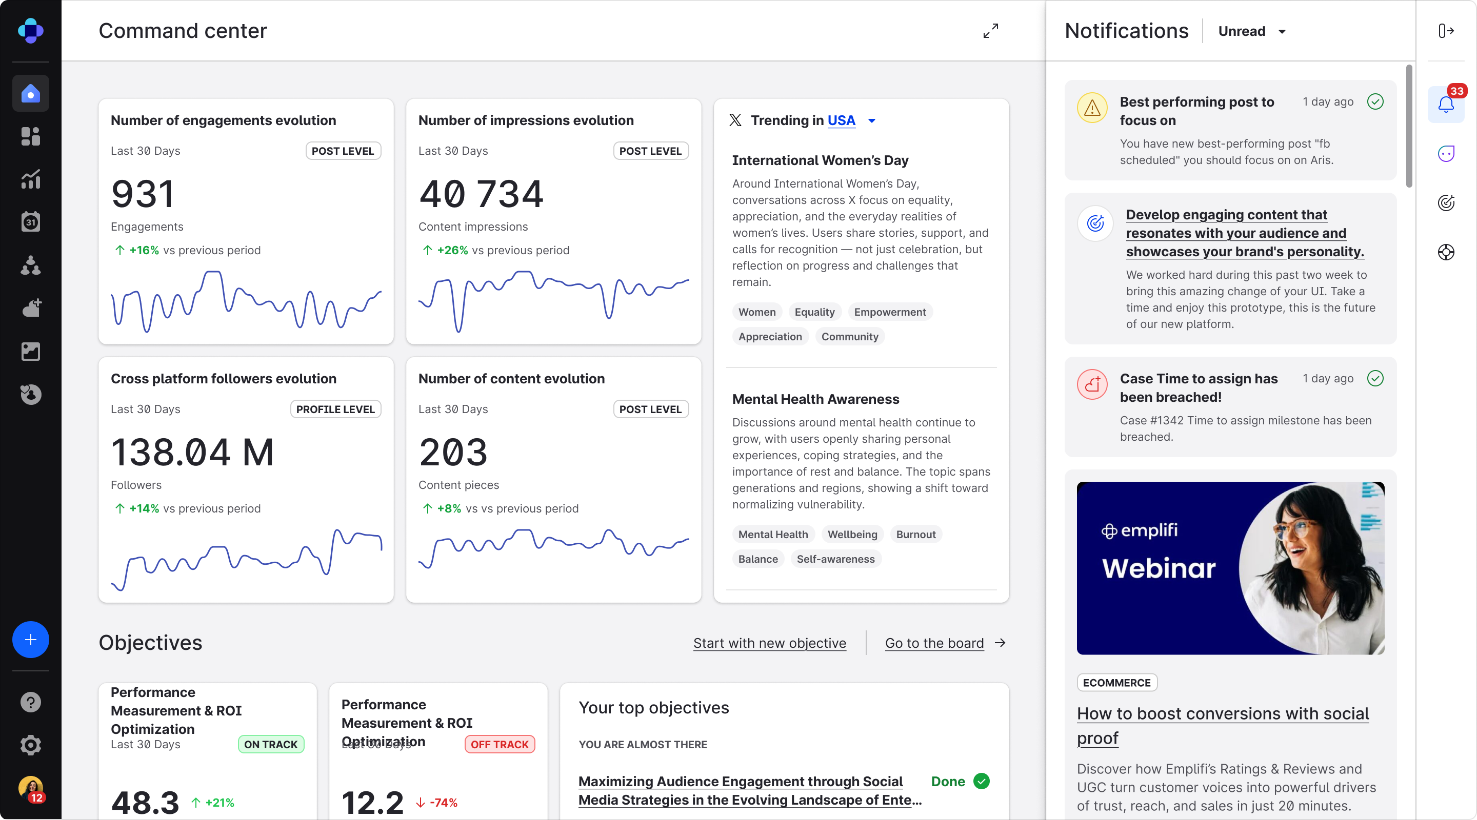Collapse the notifications side panel
Screen dimensions: 1477x820
tap(1446, 30)
